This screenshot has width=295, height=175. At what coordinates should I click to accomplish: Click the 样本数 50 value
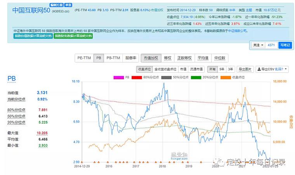click(211, 10)
